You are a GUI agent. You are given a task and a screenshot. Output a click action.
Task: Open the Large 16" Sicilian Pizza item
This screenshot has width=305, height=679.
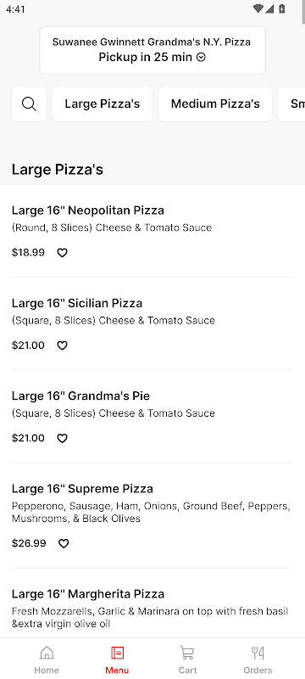(152, 324)
